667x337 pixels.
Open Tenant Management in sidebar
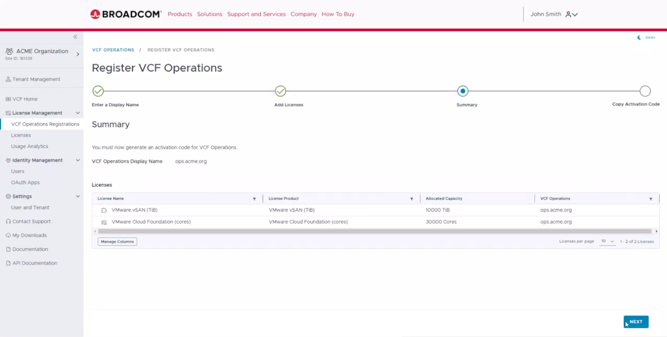(x=36, y=79)
